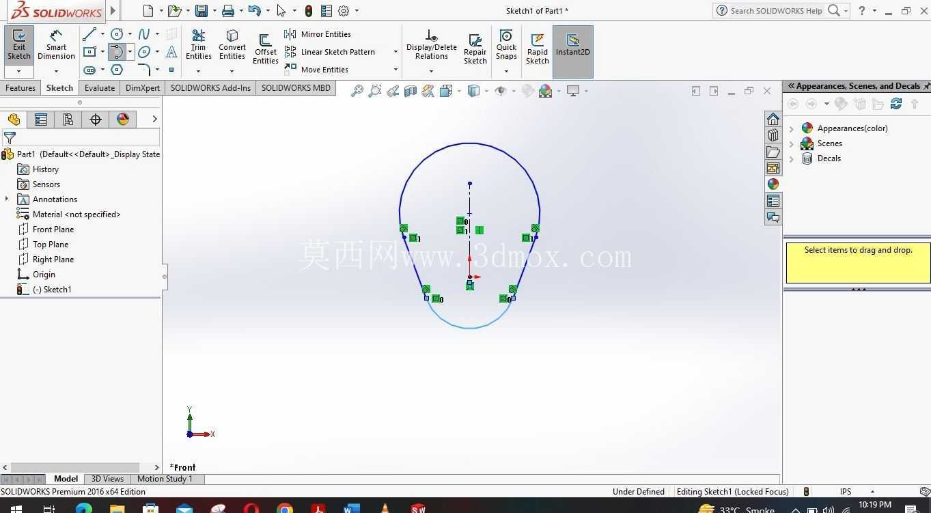Switch to DimXpert tab

[143, 88]
